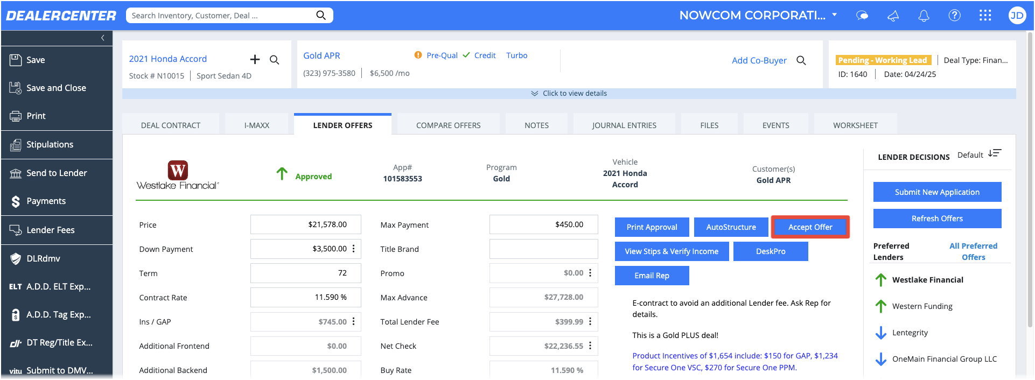Switch to the JOURNAL ENTRIES tab
1035x380 pixels.
coord(624,125)
